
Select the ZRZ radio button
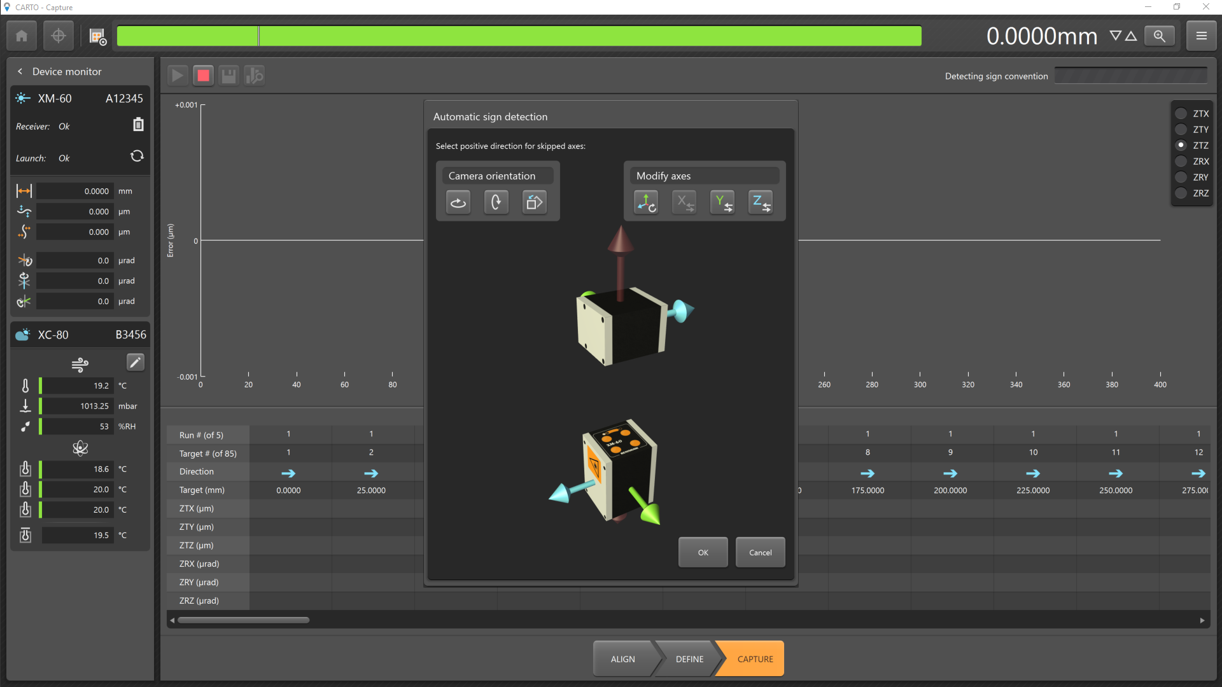coord(1181,193)
